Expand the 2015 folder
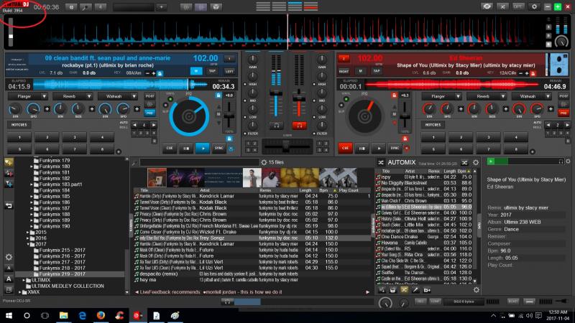575x323 pixels. pos(28,232)
